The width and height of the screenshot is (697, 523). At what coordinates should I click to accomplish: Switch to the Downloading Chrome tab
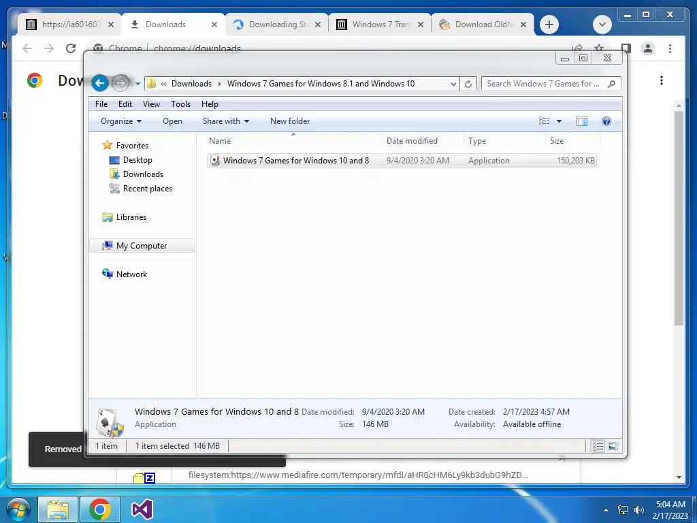click(x=278, y=25)
